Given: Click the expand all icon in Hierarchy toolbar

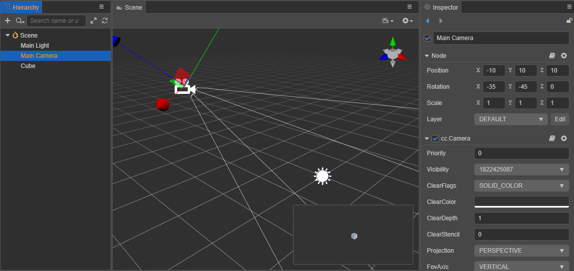Looking at the screenshot, I should 93,21.
